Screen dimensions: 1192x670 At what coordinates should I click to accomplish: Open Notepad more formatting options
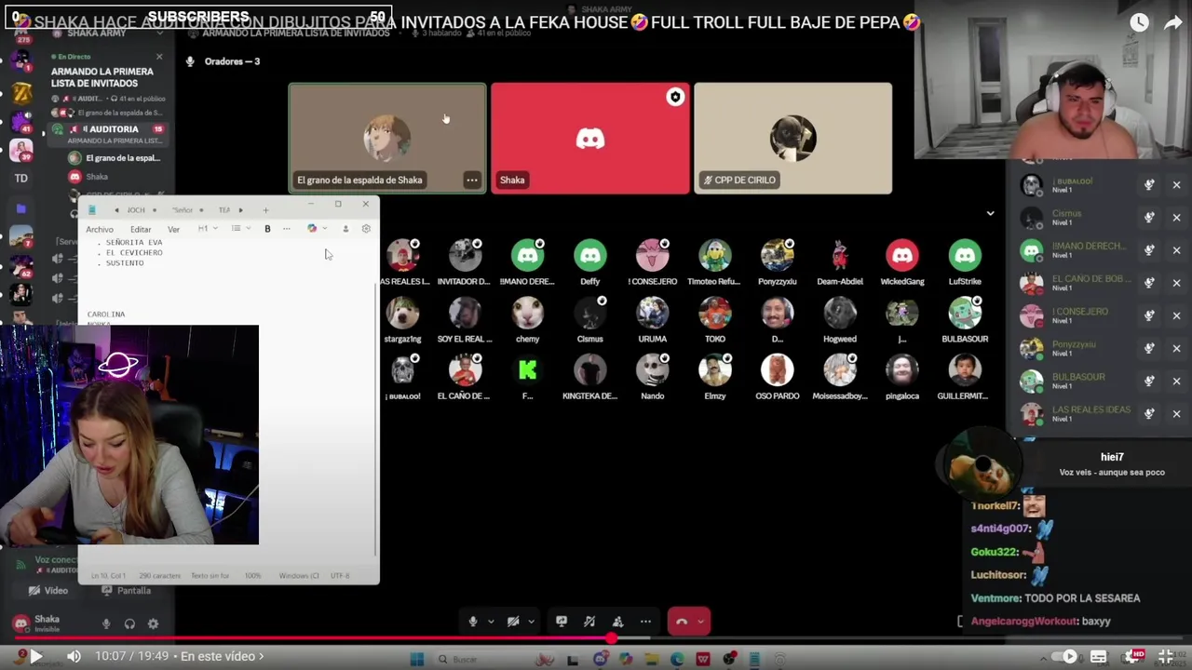point(287,229)
